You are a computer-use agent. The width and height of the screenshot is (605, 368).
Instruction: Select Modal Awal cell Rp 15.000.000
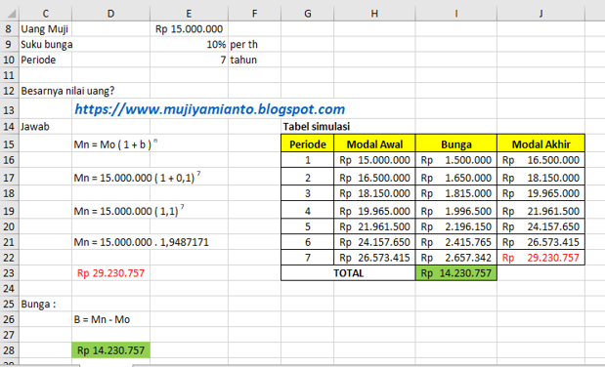(x=374, y=160)
